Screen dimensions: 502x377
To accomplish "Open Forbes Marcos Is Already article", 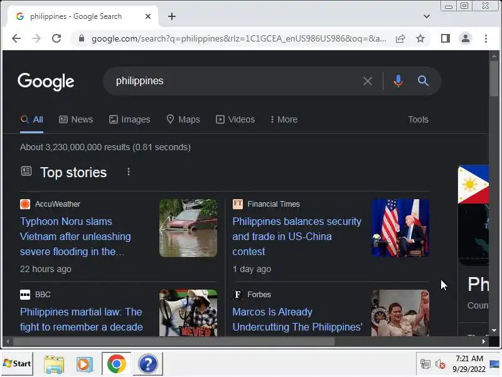I will click(297, 320).
